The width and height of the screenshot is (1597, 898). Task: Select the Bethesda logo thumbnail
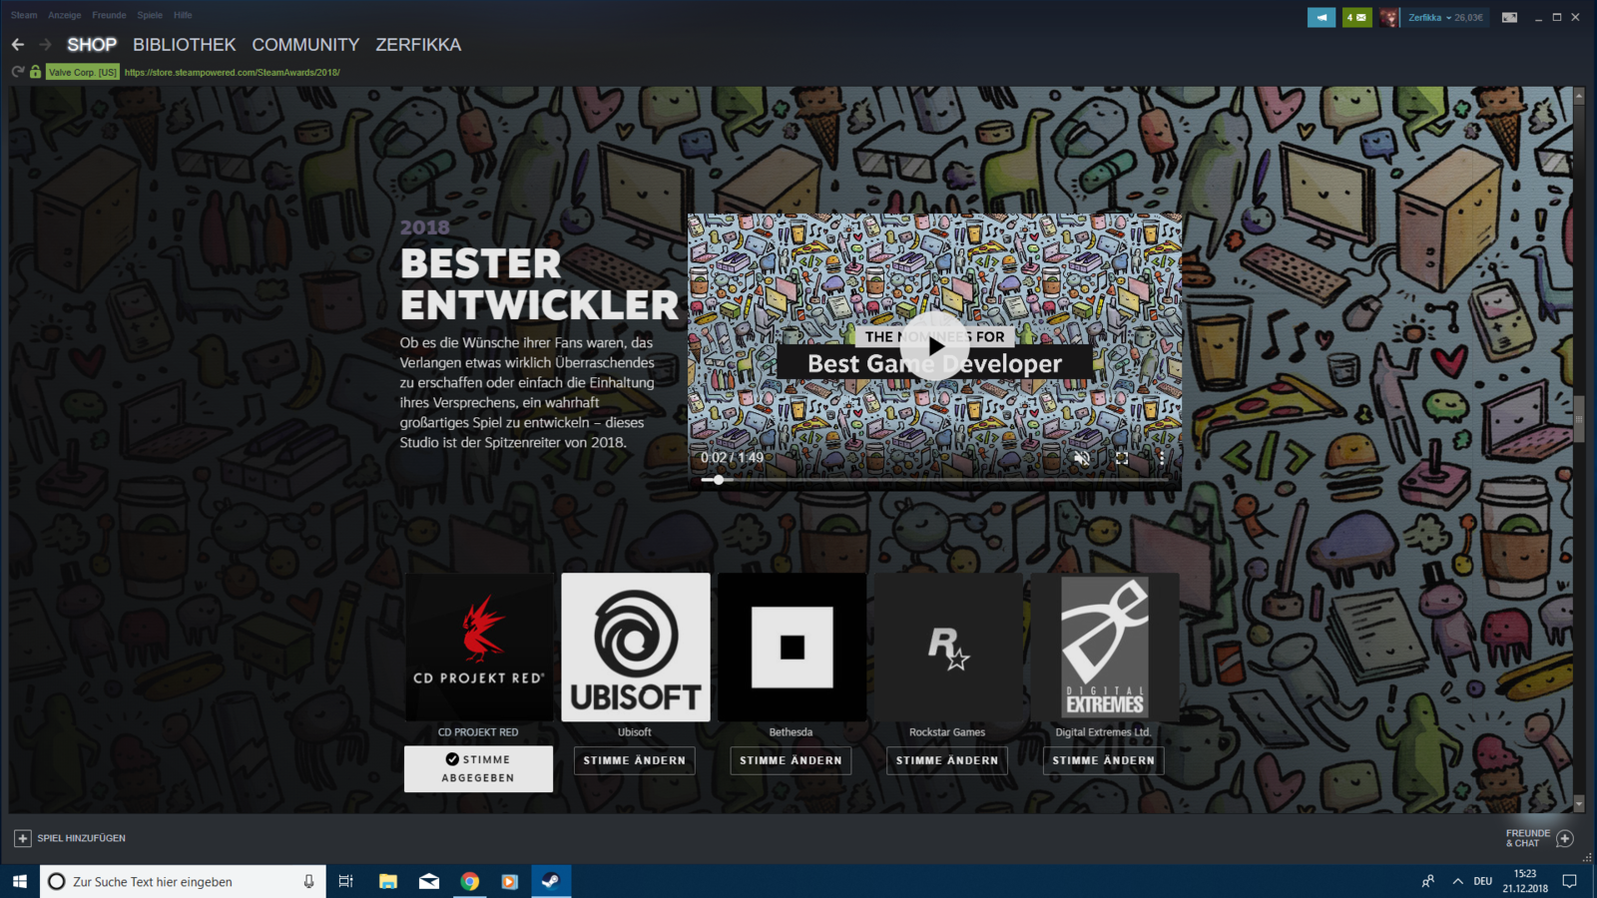pyautogui.click(x=792, y=647)
